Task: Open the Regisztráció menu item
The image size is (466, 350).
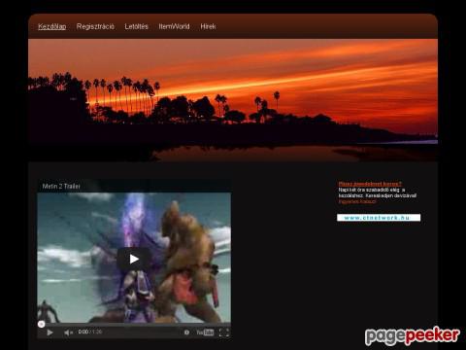Action: (x=95, y=26)
